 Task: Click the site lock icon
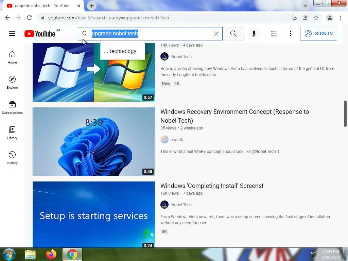click(43, 18)
